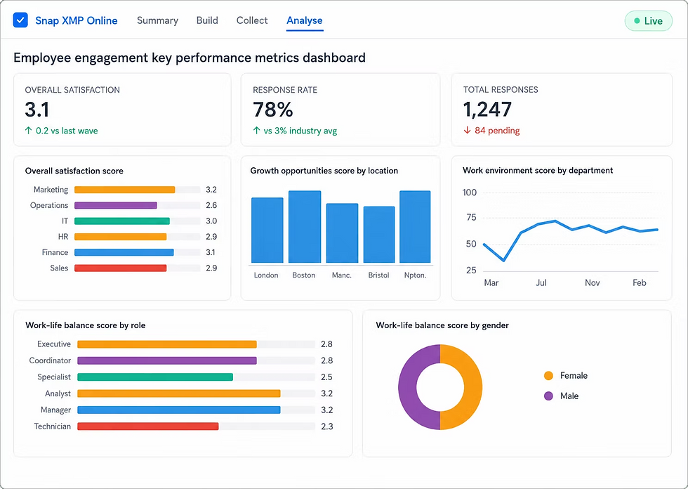The width and height of the screenshot is (688, 489).
Task: Click the Nov label on work environment chart
Action: pyautogui.click(x=592, y=282)
